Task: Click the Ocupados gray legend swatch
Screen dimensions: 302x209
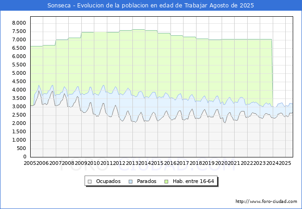Action: 91,181
